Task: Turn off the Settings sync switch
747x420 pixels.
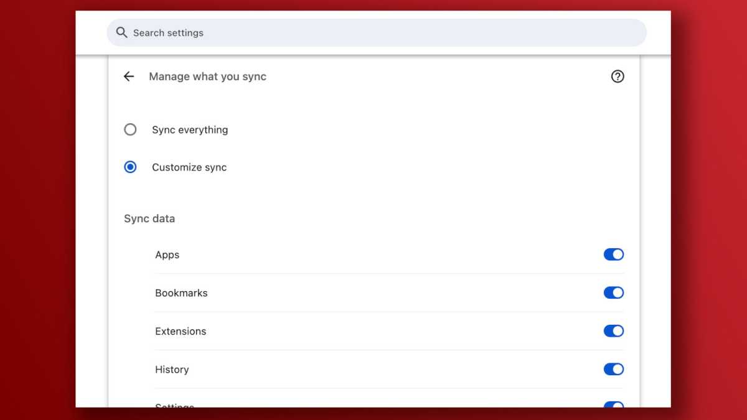Action: tap(614, 406)
